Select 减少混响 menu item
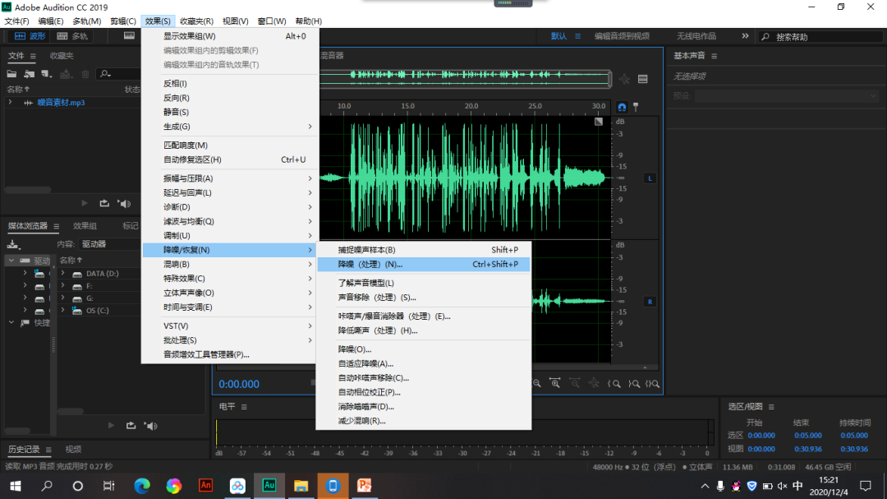The image size is (887, 499). [x=424, y=421]
